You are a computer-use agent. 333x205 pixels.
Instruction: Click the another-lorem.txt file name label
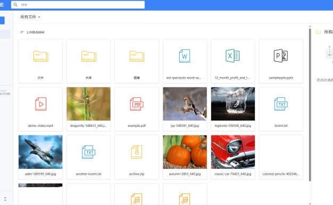[88, 174]
